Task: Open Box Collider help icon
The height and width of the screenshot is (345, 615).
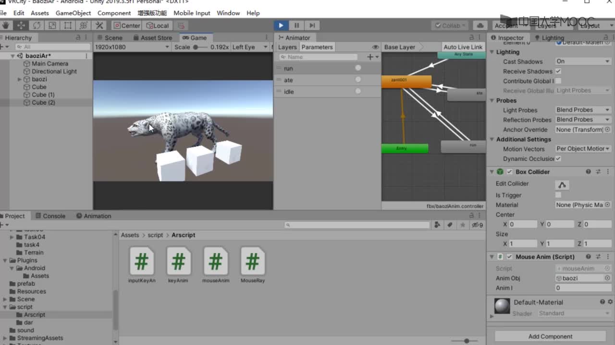Action: click(x=589, y=172)
